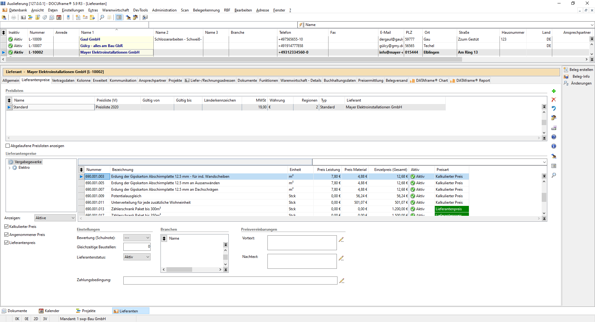595x322 pixels.
Task: Click the stacked documents toolbar icon
Action: tap(52, 17)
